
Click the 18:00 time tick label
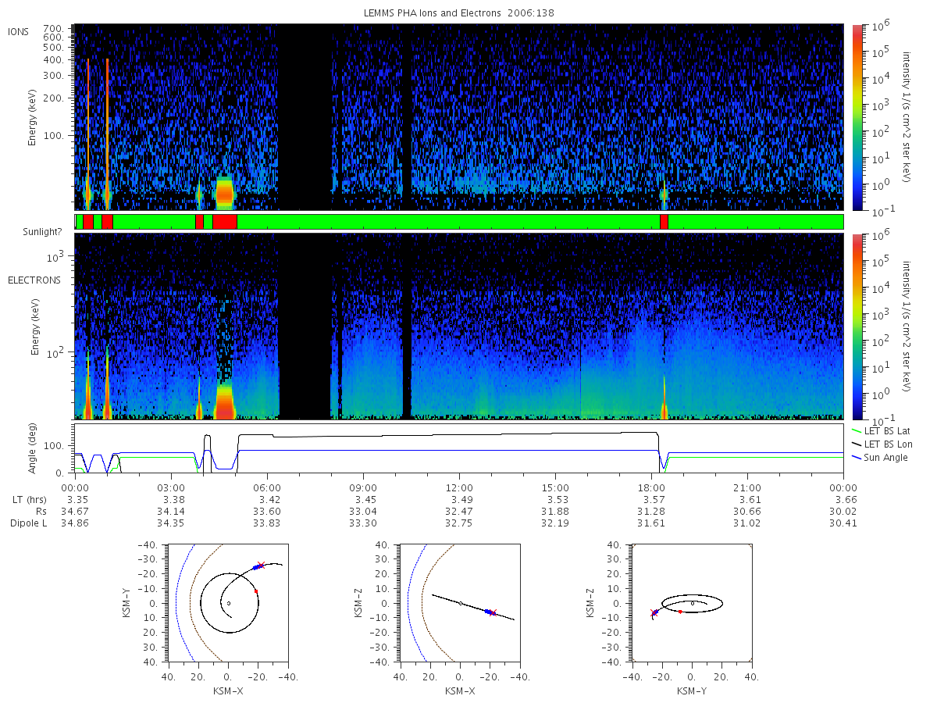[652, 487]
